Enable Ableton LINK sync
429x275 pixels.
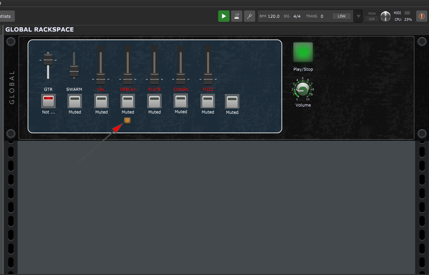(x=341, y=16)
